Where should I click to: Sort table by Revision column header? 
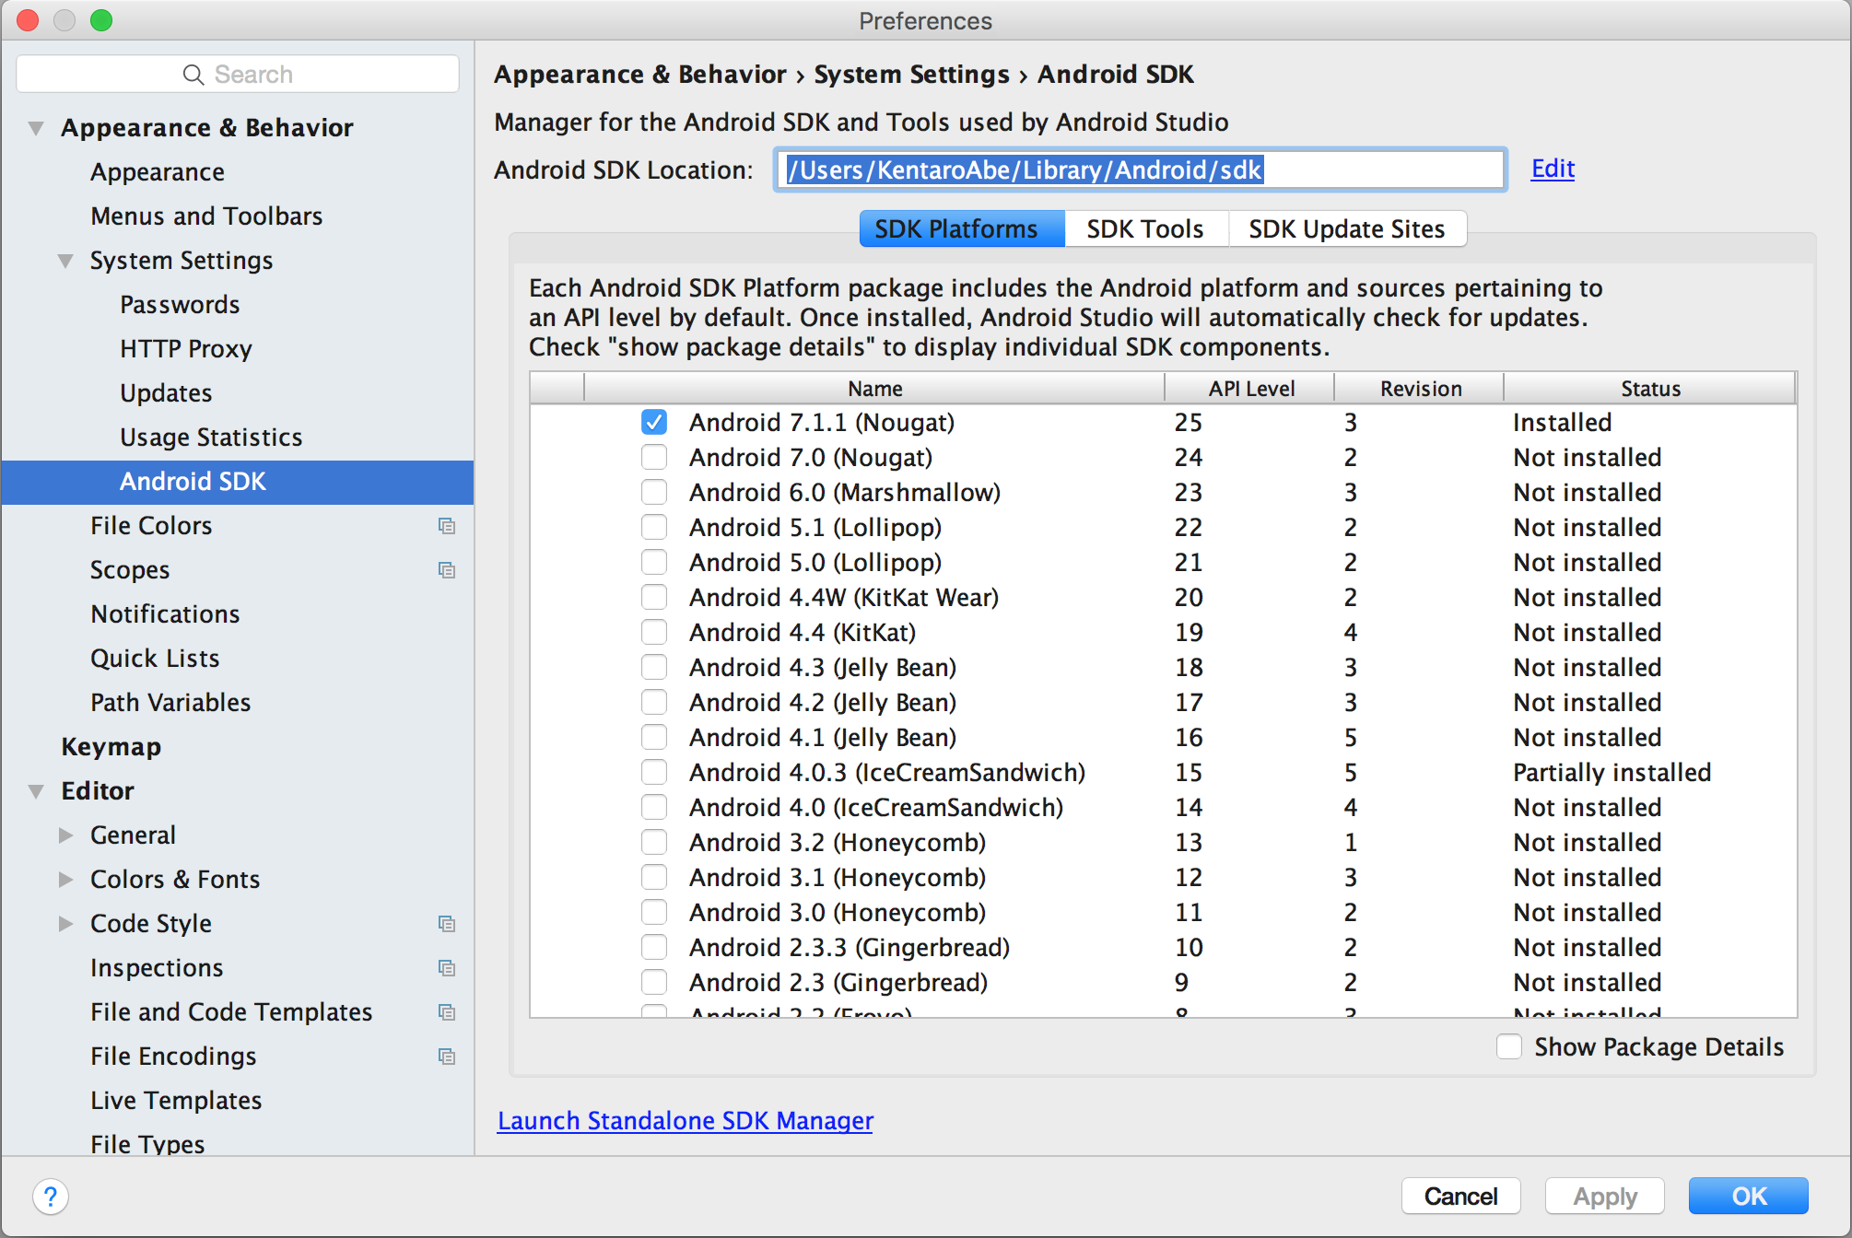click(1420, 389)
